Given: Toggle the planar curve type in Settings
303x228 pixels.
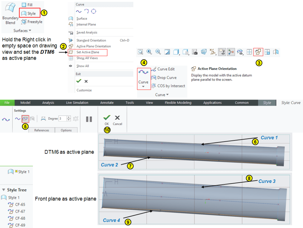Looking at the screenshot, I should (x=25, y=119).
